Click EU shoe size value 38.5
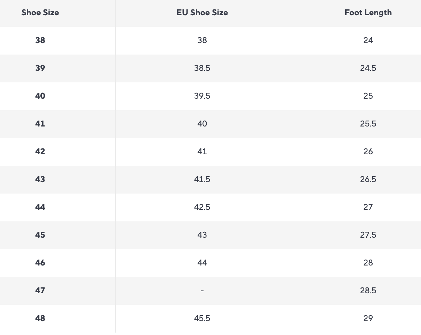The height and width of the screenshot is (335, 421). (x=202, y=68)
